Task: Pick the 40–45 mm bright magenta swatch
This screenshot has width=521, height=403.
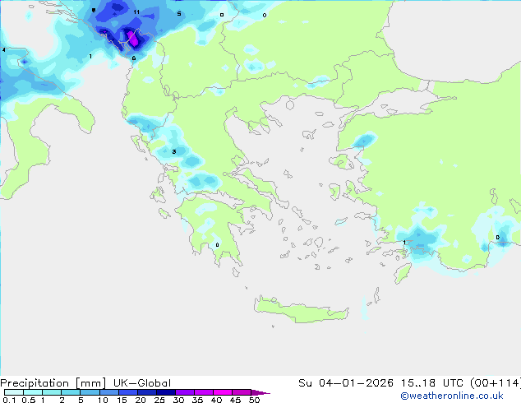Action: tap(223, 392)
